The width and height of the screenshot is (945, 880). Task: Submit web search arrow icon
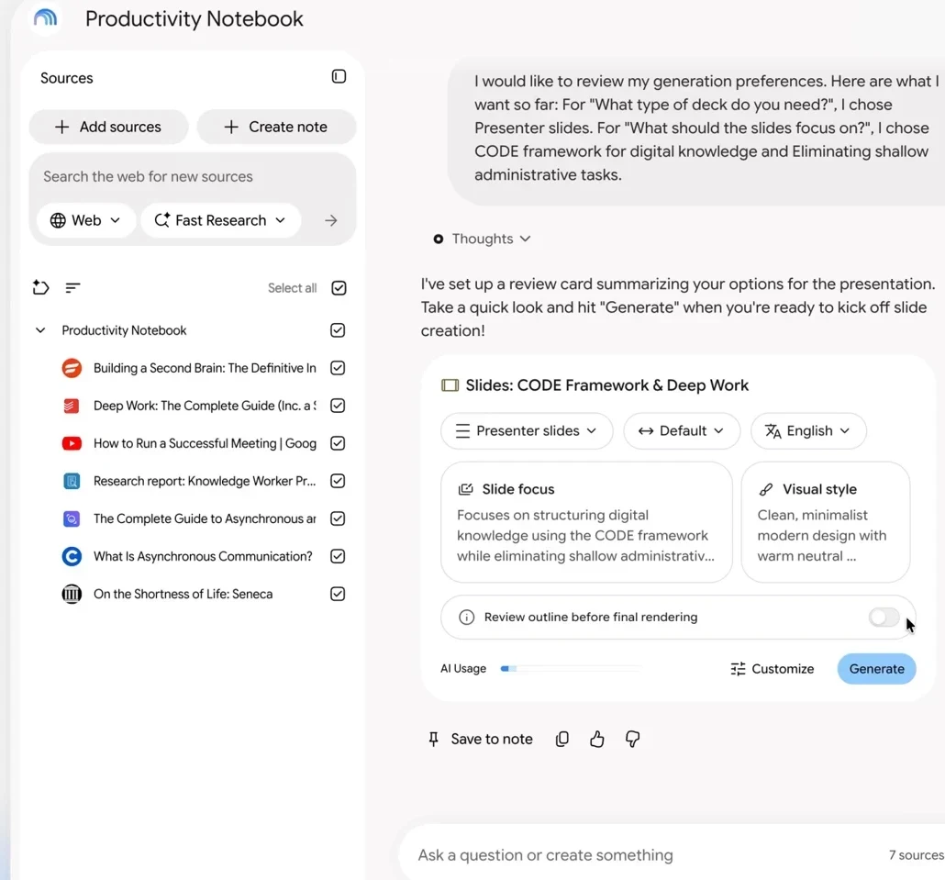[331, 220]
